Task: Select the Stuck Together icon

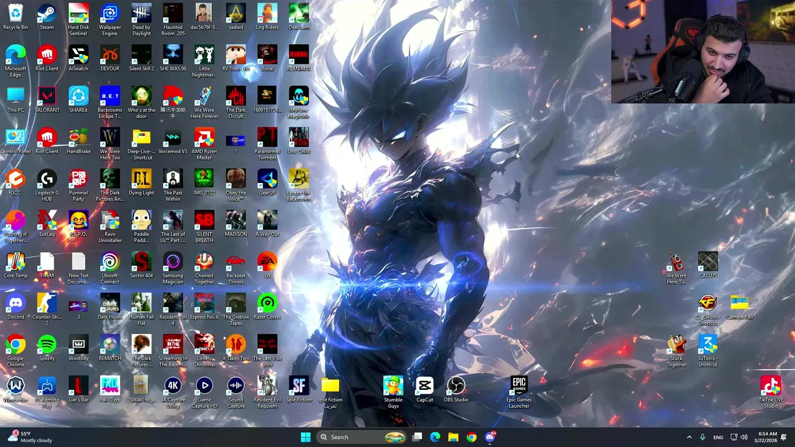Action: pos(676,351)
